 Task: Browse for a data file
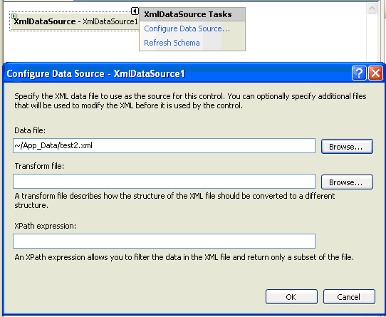click(x=347, y=147)
